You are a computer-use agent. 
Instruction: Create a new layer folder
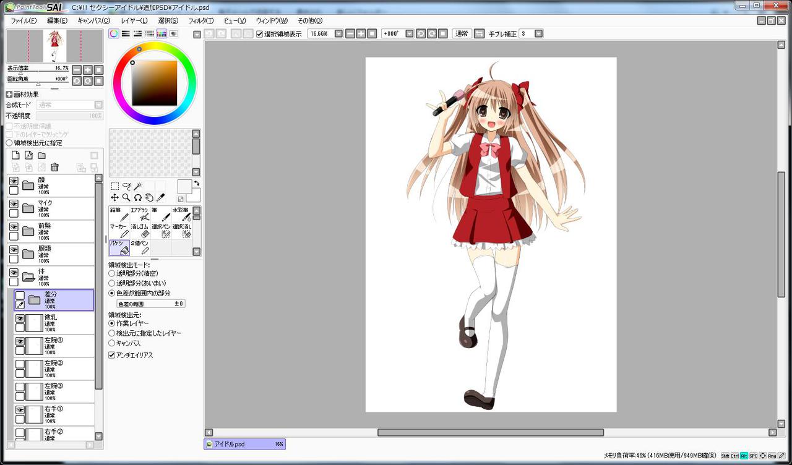pyautogui.click(x=41, y=155)
